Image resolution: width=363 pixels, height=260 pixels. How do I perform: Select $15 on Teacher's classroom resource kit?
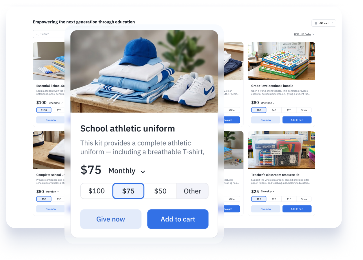pos(289,199)
